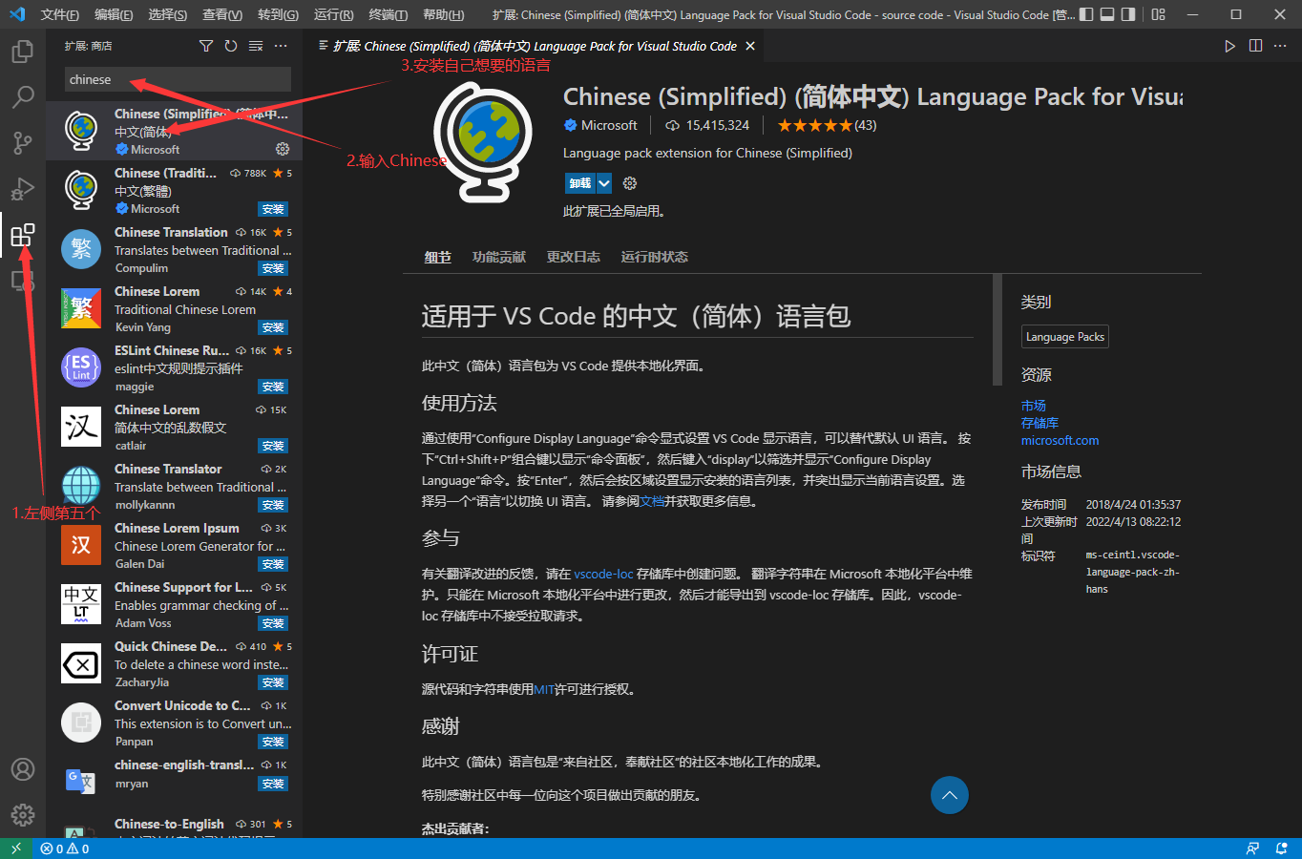The height and width of the screenshot is (859, 1302).
Task: Clear the extensions search results
Action: [x=256, y=46]
